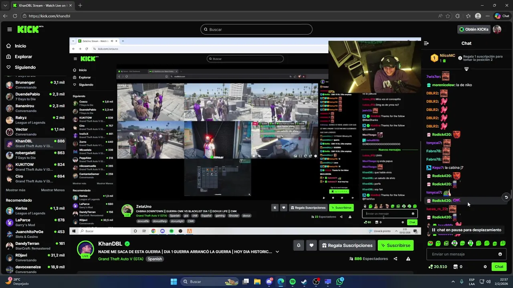The height and width of the screenshot is (288, 513).
Task: Open the Kick hamburger sidebar menu
Action: tap(10, 29)
